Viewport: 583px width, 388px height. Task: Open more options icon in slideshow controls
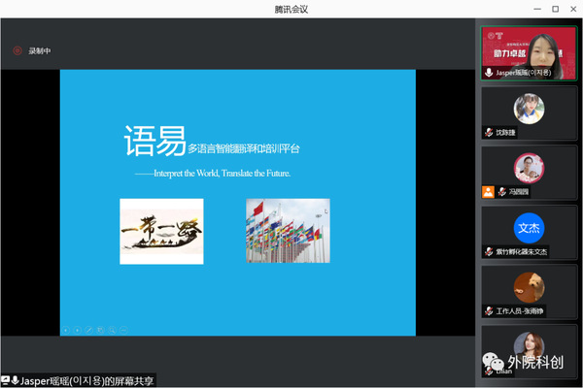[123, 330]
